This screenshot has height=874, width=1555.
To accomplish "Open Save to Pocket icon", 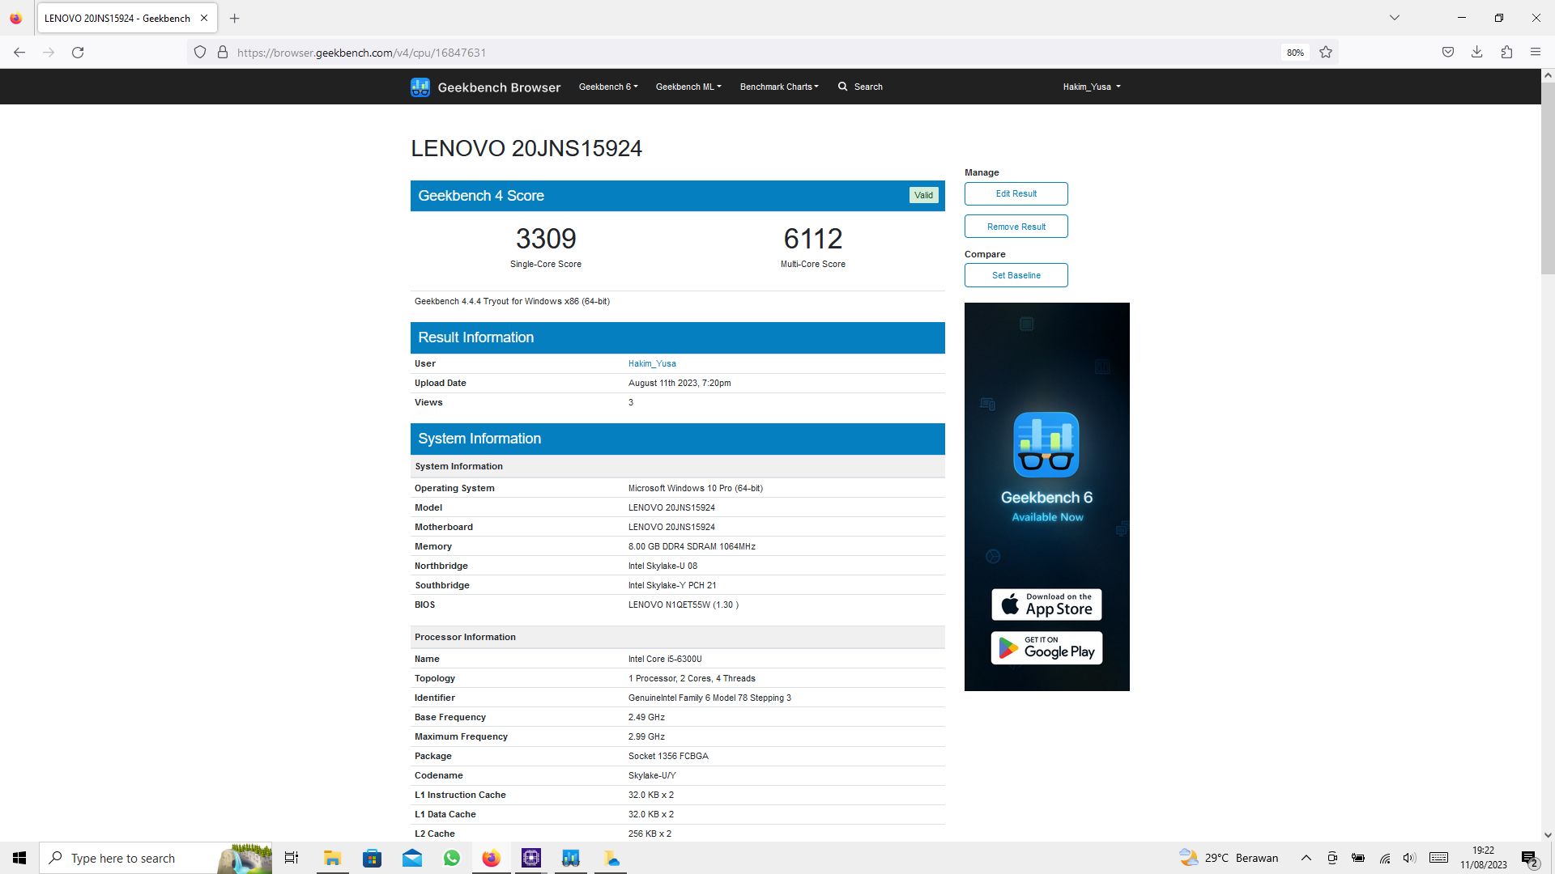I will (x=1448, y=53).
